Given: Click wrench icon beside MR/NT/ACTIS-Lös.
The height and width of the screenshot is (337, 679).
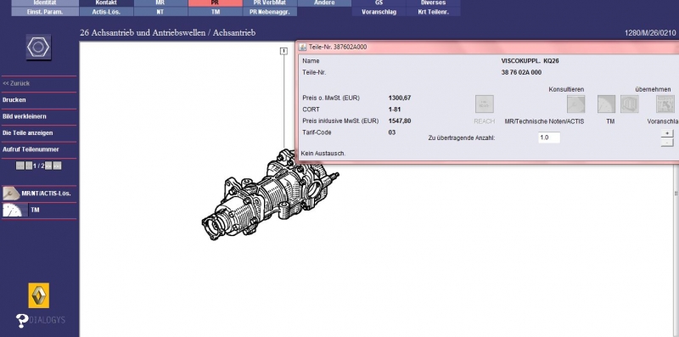Looking at the screenshot, I should point(11,194).
